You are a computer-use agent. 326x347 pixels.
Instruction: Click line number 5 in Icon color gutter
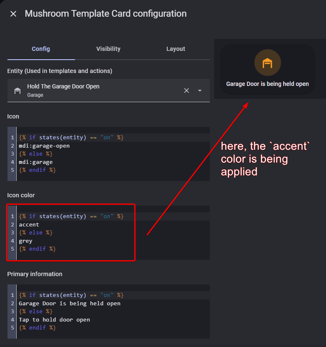[x=12, y=249]
